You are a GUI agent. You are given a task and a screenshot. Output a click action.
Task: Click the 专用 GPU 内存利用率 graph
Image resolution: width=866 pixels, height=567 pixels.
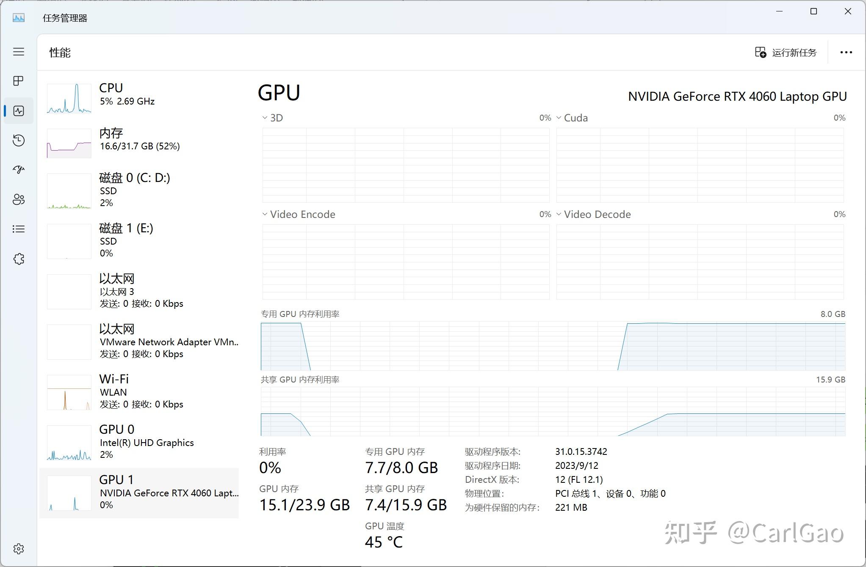[x=553, y=346]
